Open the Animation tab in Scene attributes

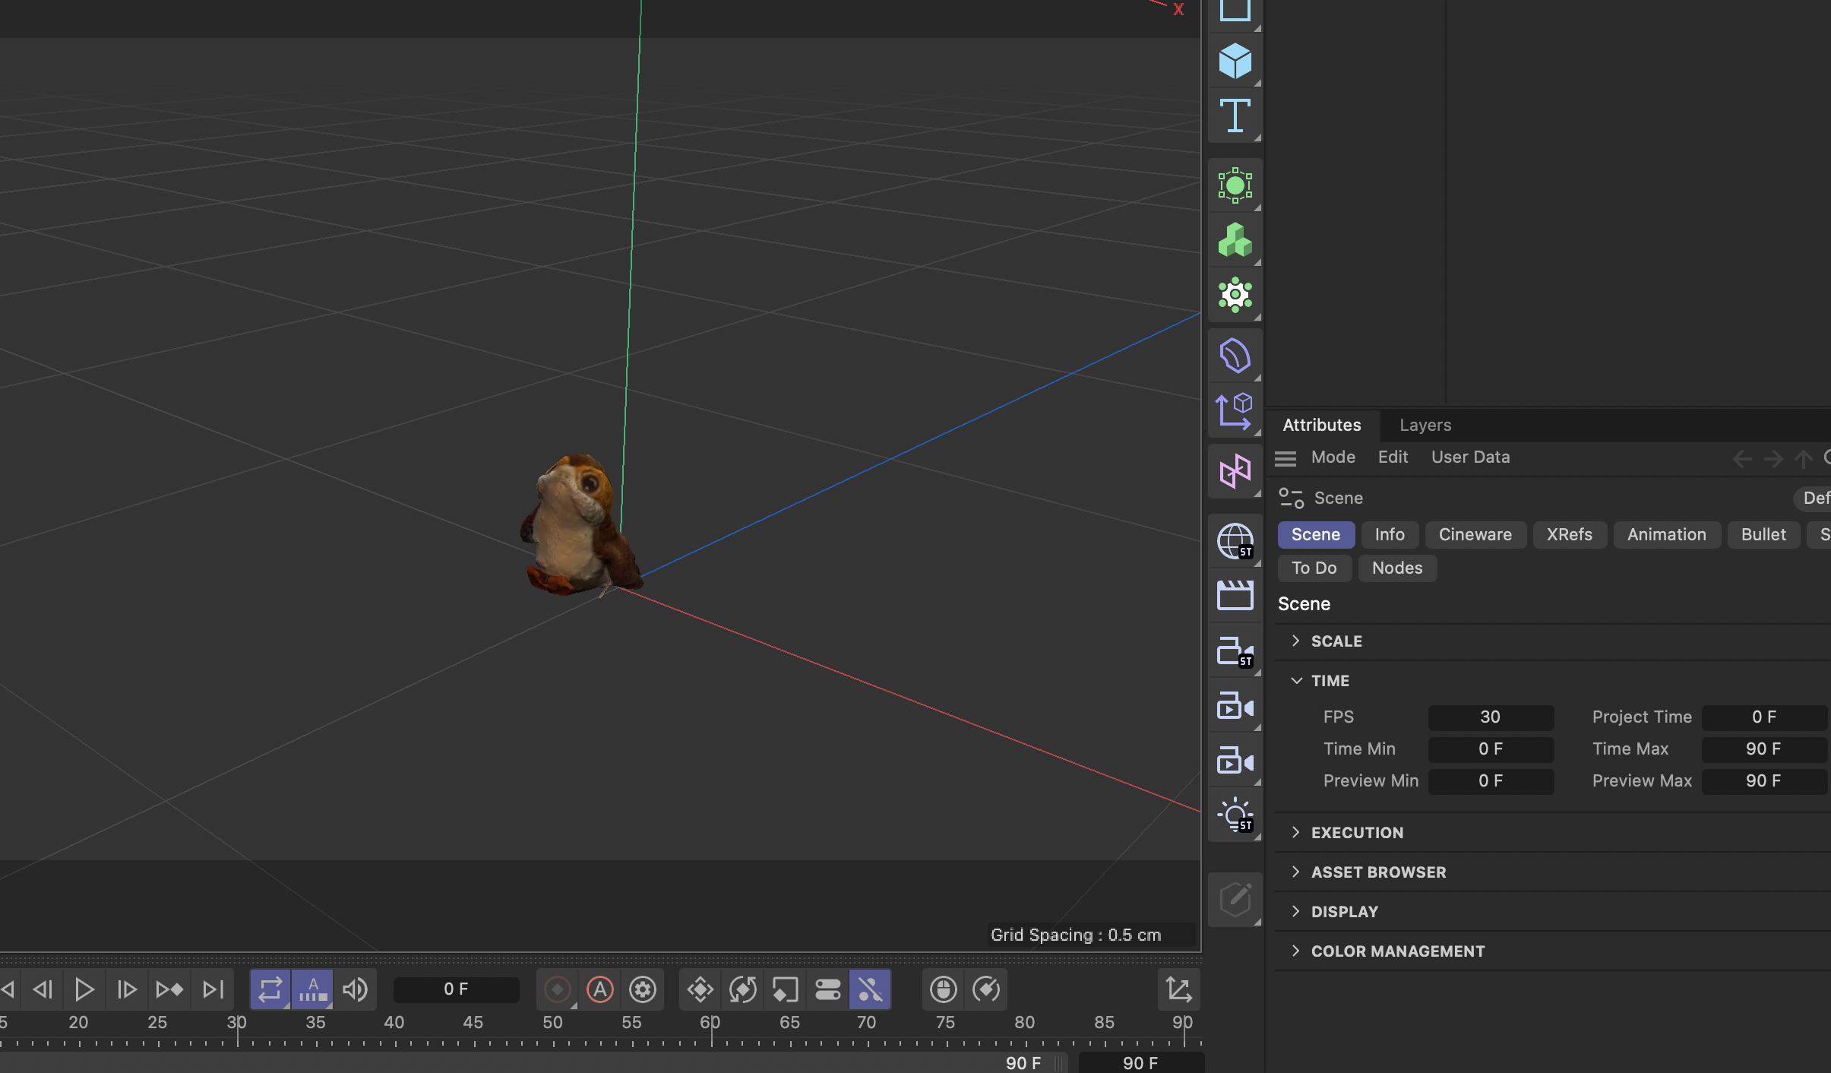click(x=1666, y=534)
